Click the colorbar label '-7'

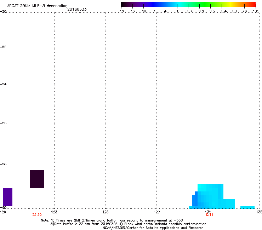click(x=153, y=11)
